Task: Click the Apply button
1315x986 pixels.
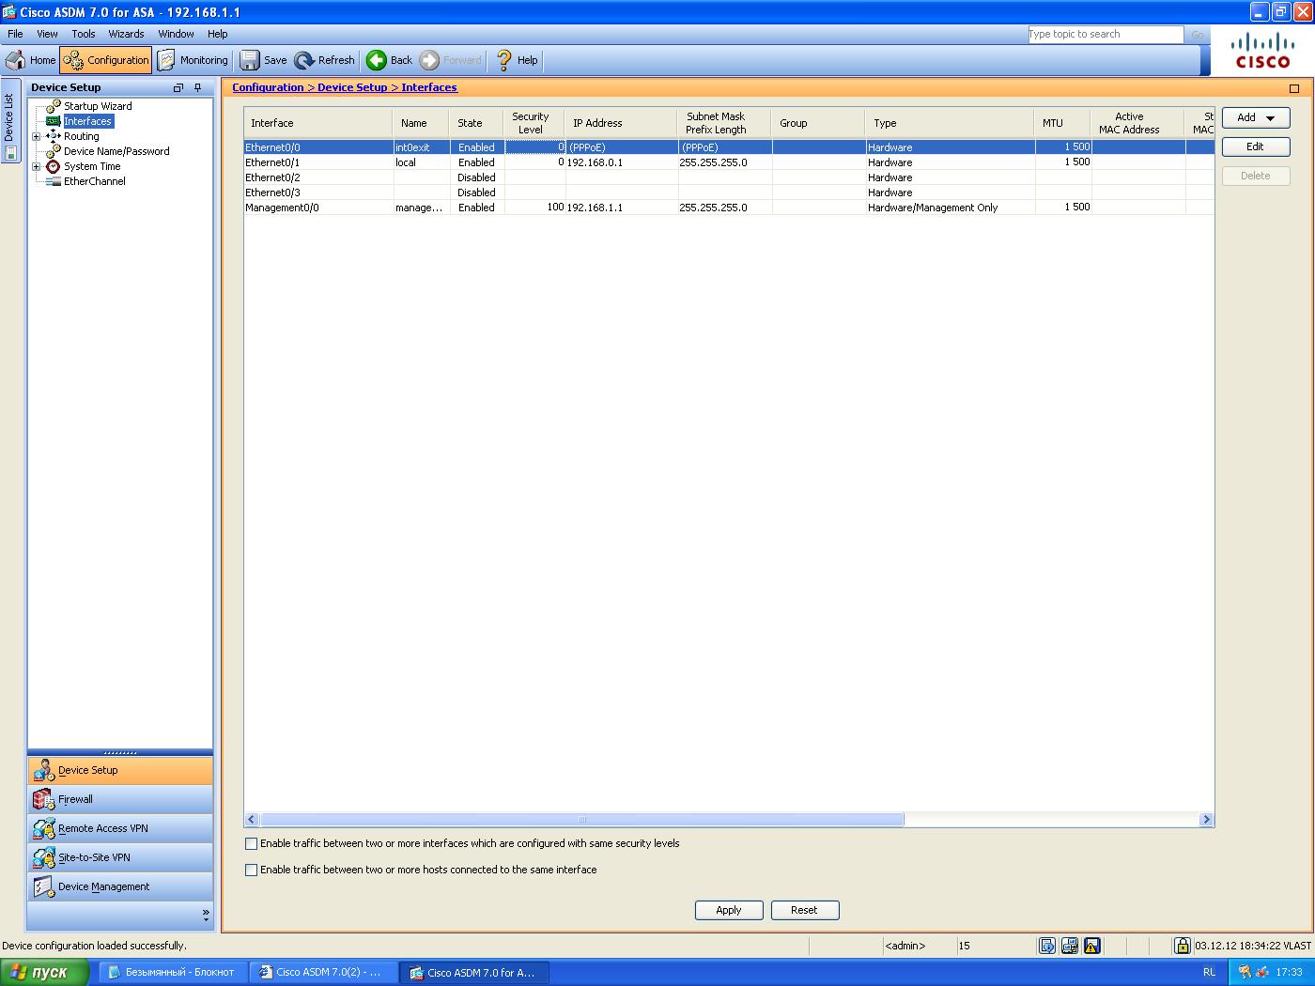Action: pyautogui.click(x=729, y=910)
